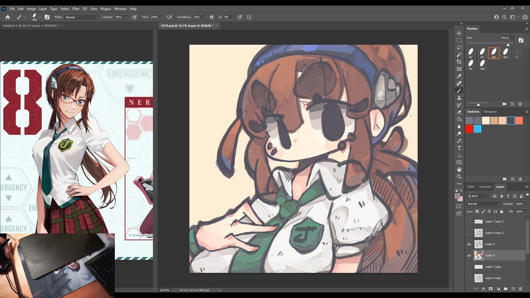Toggle pressure for opacity

coord(134,17)
